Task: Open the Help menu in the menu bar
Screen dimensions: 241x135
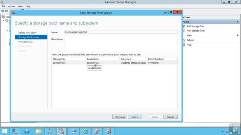Action: tap(28, 6)
